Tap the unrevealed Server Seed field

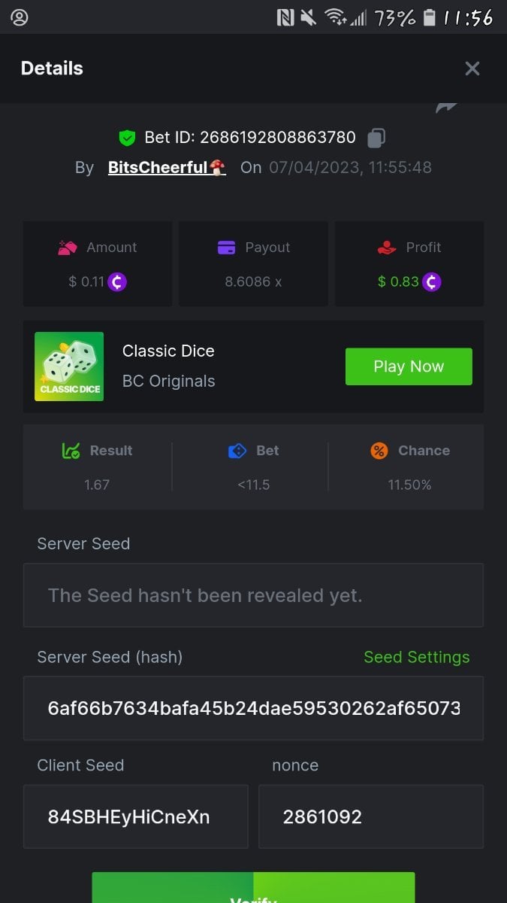click(253, 595)
